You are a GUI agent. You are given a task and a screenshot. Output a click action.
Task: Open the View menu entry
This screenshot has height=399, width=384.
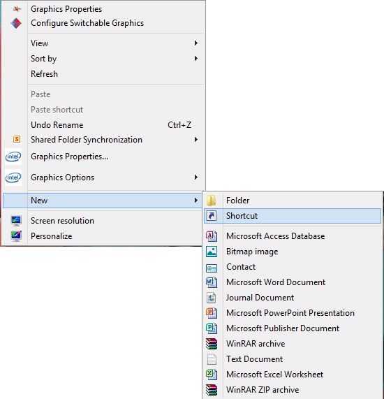tap(103, 43)
